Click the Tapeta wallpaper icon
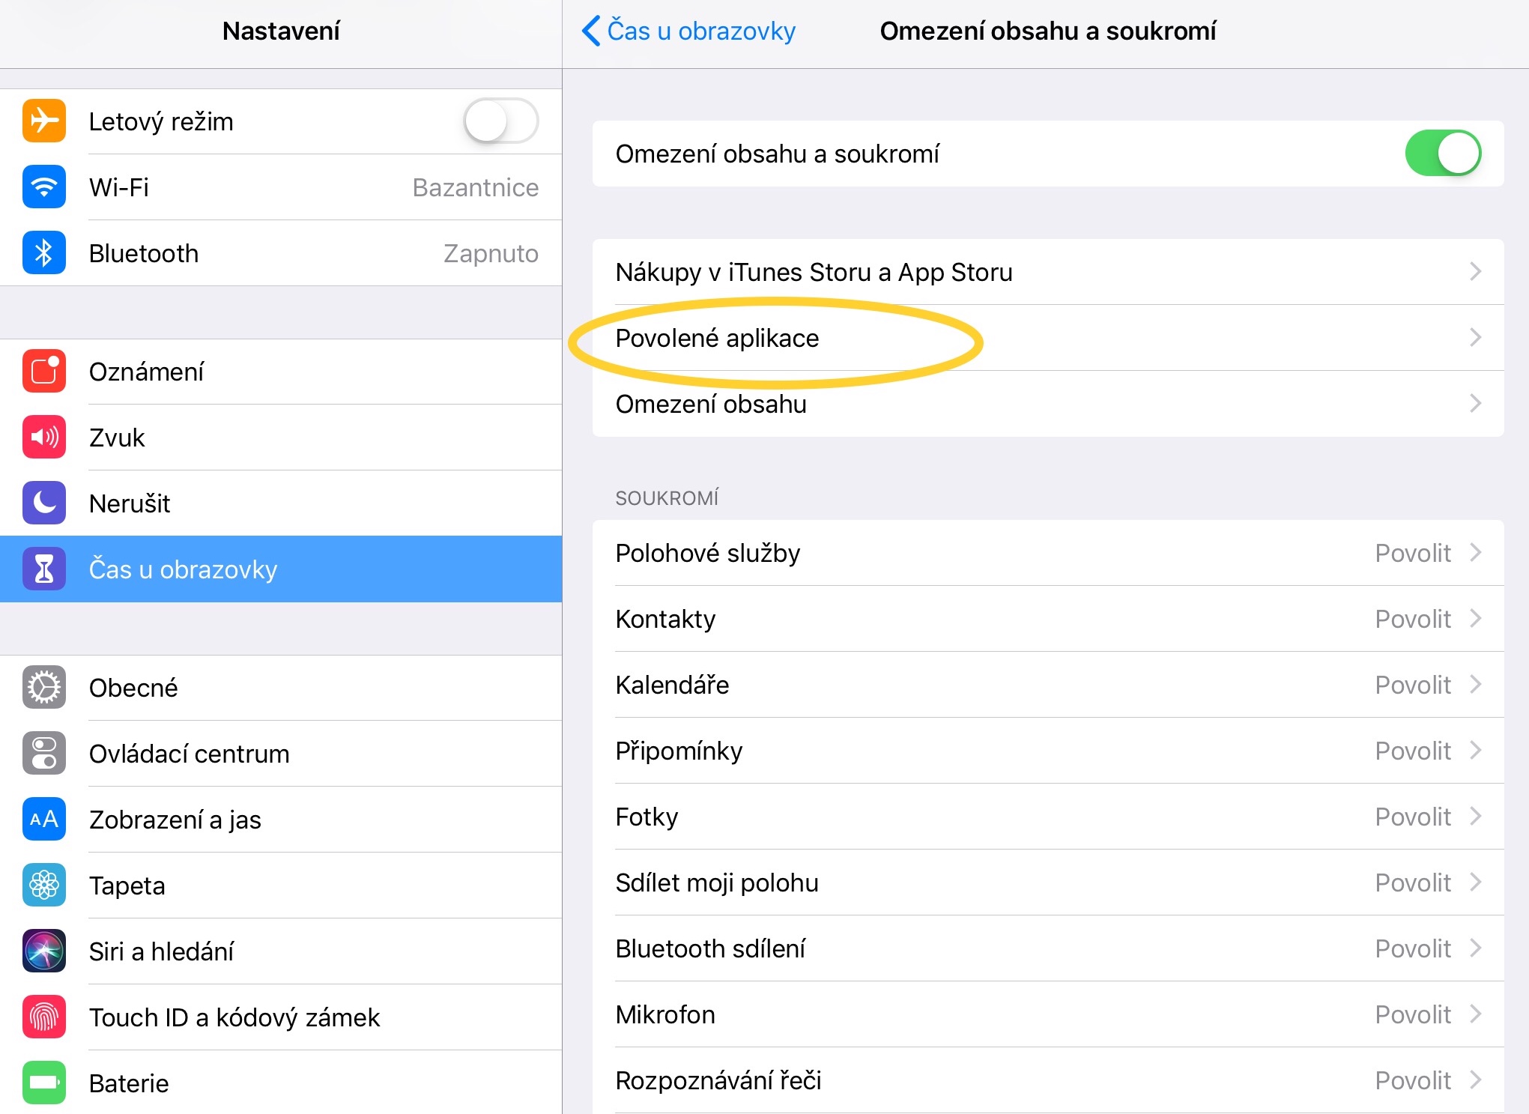Viewport: 1529px width, 1114px height. tap(43, 885)
